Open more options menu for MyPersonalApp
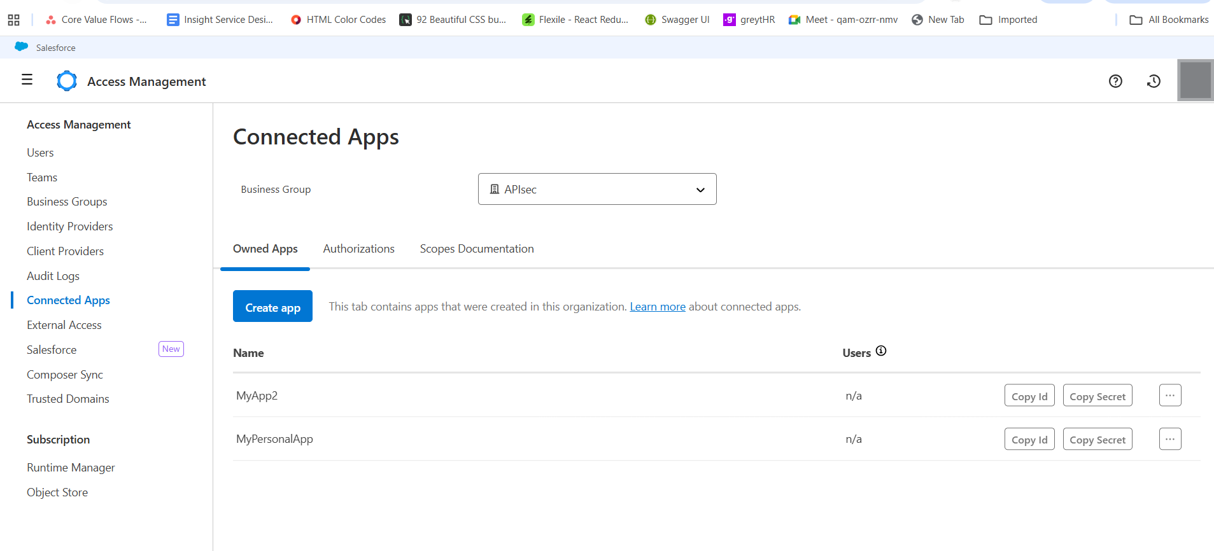 click(x=1169, y=439)
